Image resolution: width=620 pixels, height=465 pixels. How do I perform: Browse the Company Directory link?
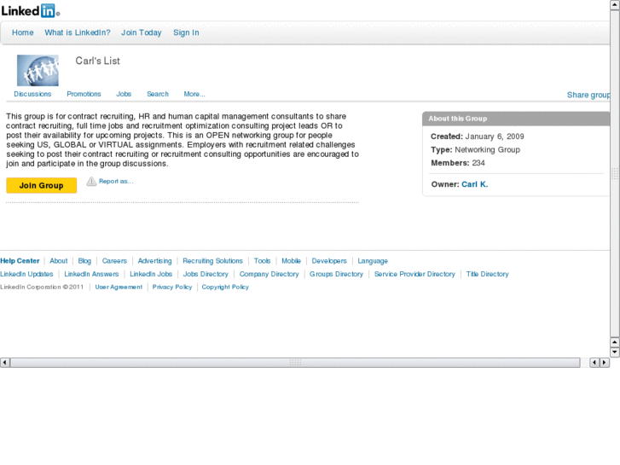(x=269, y=274)
